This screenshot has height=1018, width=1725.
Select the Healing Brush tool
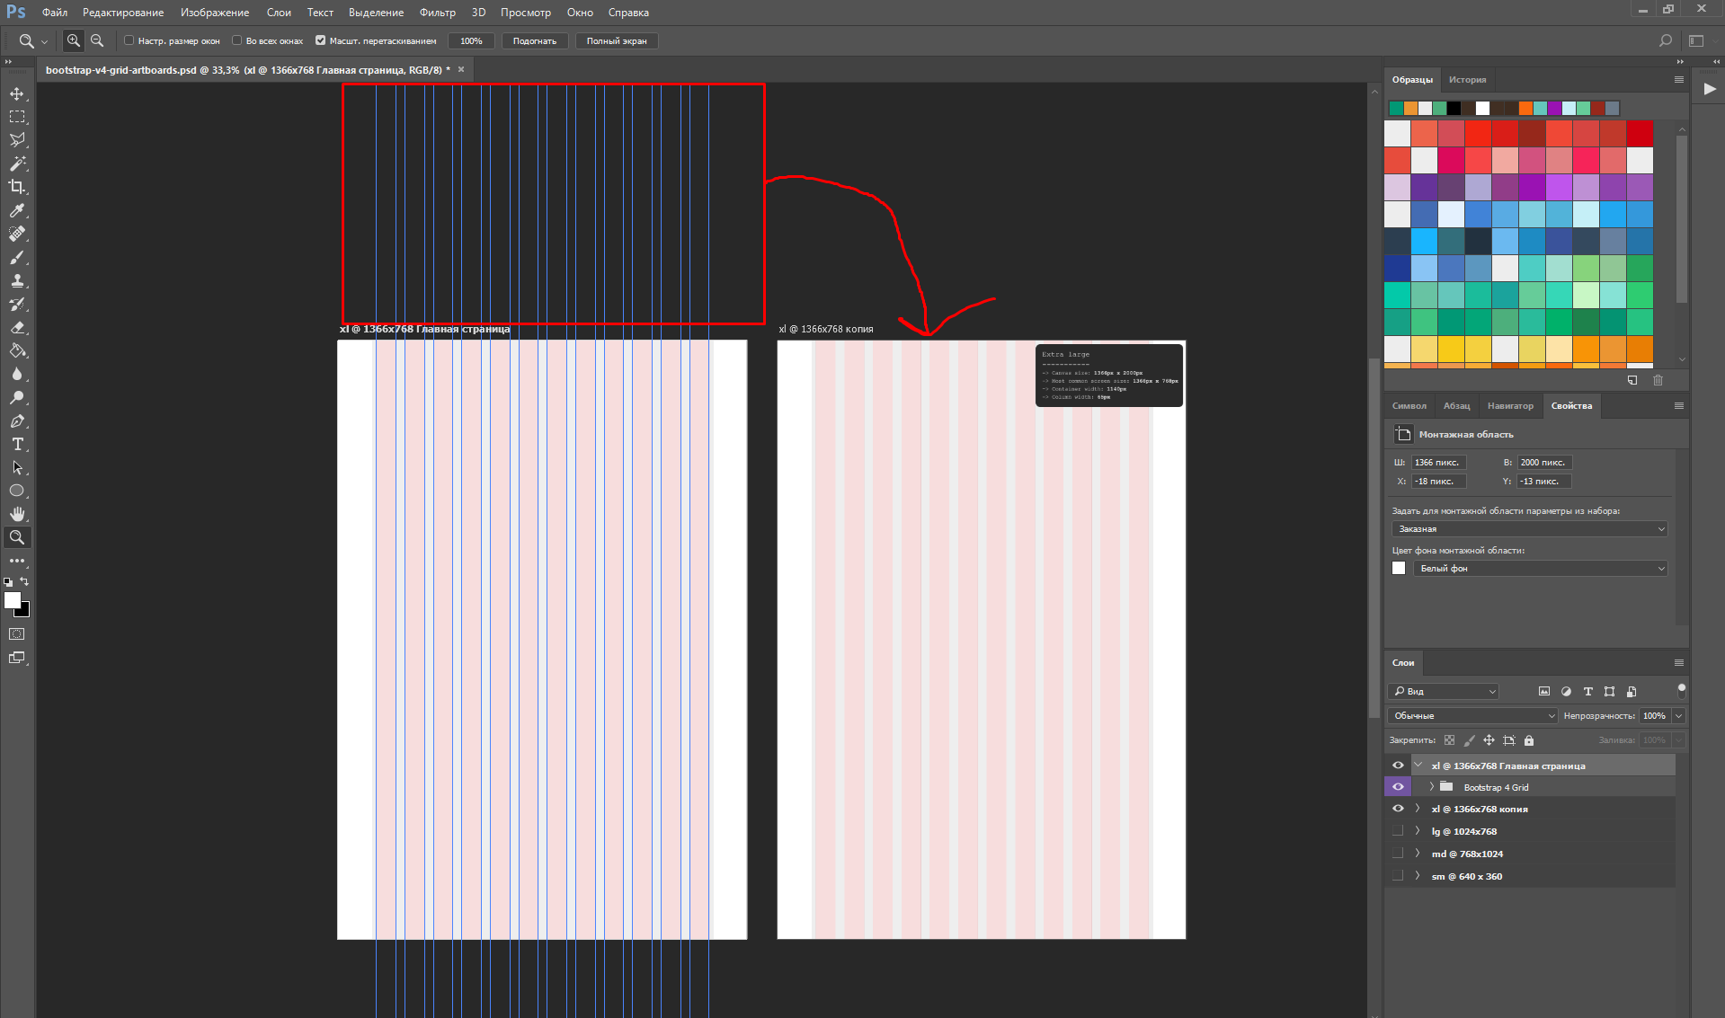tap(17, 234)
